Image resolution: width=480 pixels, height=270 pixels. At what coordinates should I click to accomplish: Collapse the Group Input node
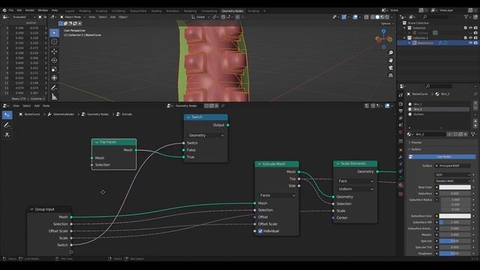pos(31,209)
